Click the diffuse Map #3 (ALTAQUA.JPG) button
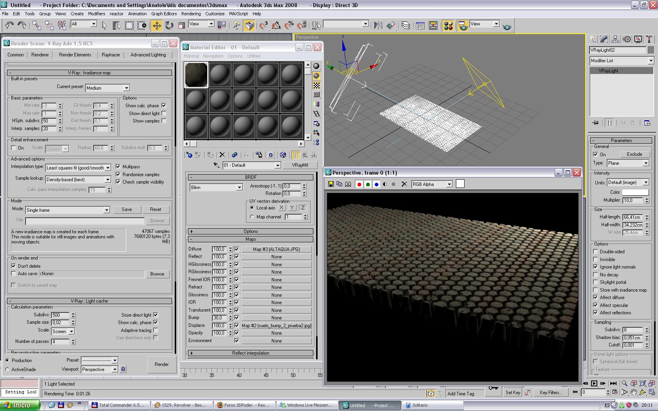This screenshot has width=658, height=411. pyautogui.click(x=276, y=249)
